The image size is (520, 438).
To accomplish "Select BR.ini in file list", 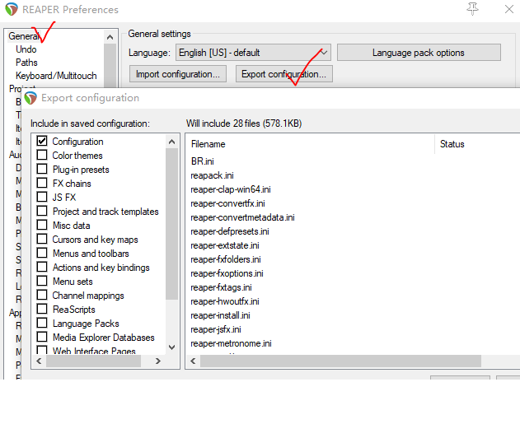I will (x=202, y=161).
